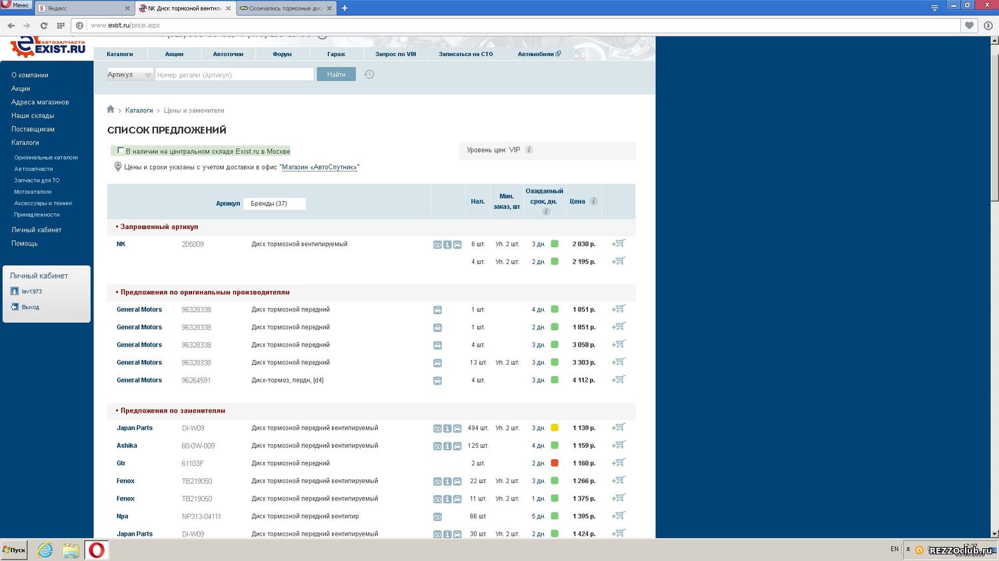
Task: Add Gtr 1 160 р. offer to cart
Action: point(618,463)
